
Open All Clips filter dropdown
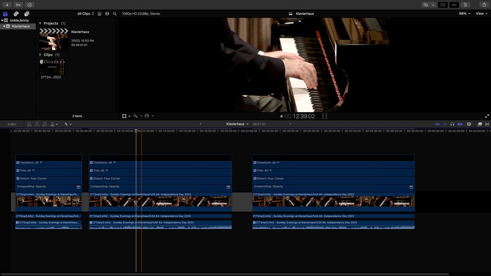[x=85, y=14]
